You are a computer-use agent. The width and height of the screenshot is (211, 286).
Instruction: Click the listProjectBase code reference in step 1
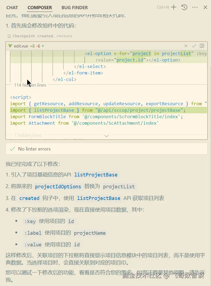96,175
